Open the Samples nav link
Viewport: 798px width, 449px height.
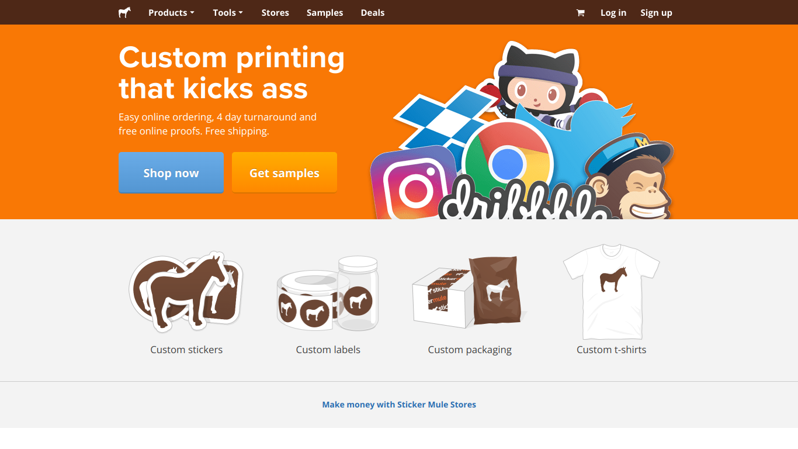point(325,12)
